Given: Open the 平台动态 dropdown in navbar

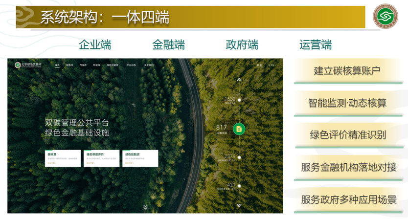Looking at the screenshot, I should (x=132, y=65).
